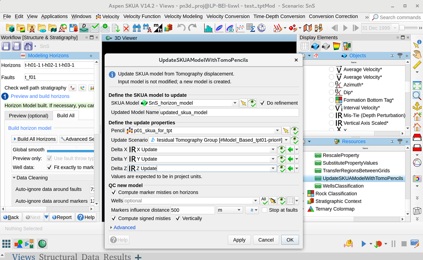Open the SKUA Model dropdown

[235, 103]
